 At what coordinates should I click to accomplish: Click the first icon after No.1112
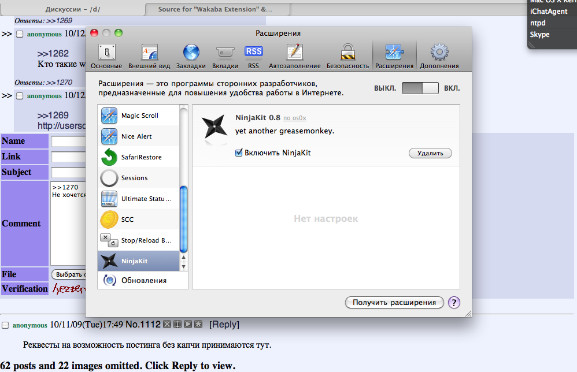167,324
